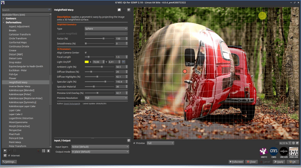This screenshot has height=168, width=301.
Task: Click the Apply button
Action: [x=279, y=162]
